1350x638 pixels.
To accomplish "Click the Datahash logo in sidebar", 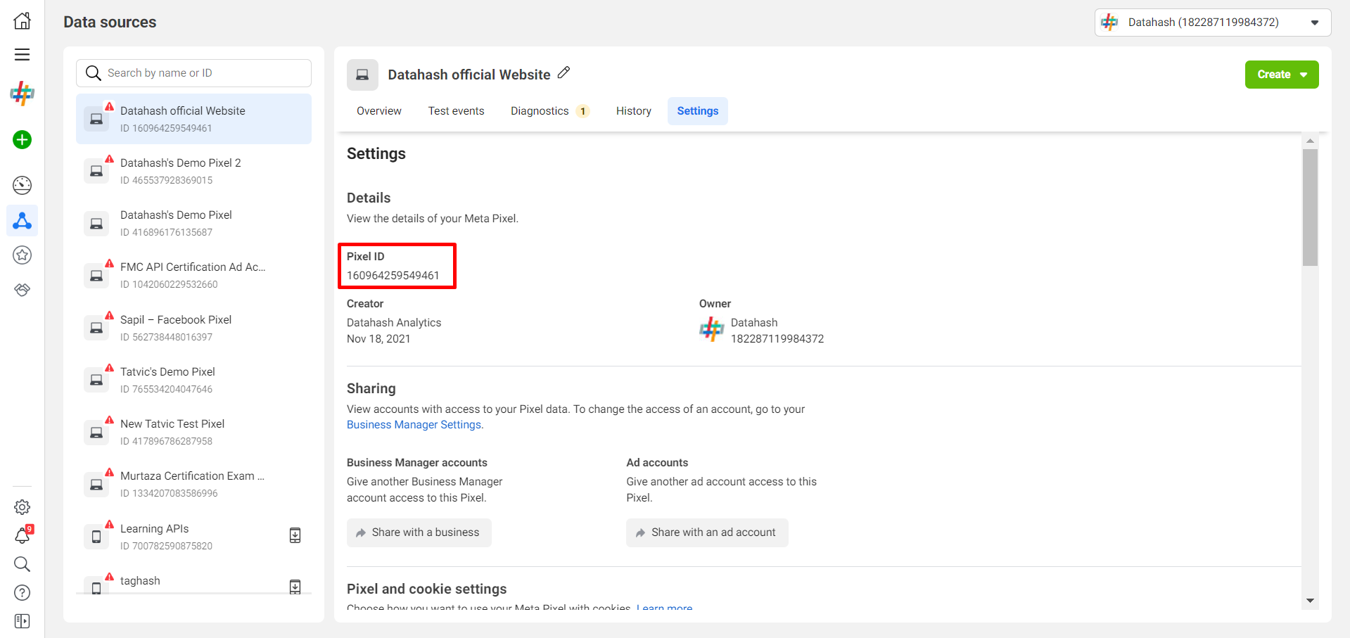I will click(23, 93).
